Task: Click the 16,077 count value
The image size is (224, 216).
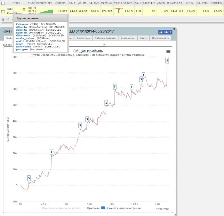Action: tap(63, 11)
